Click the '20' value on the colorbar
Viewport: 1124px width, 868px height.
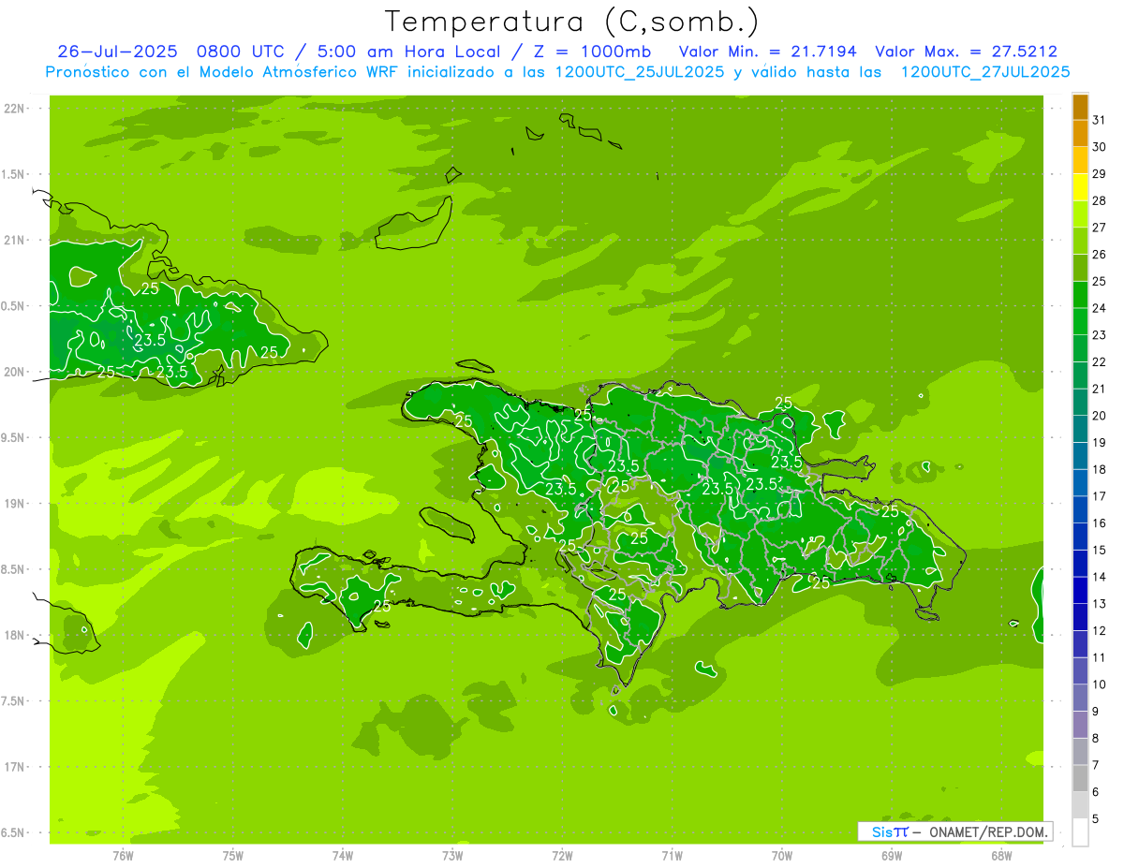tap(1100, 416)
